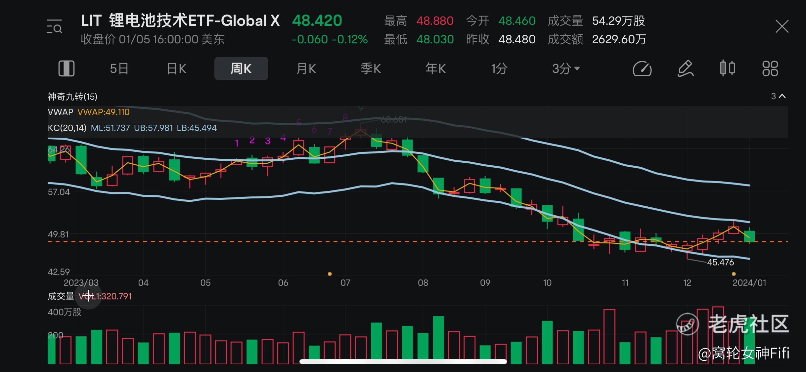Open the stock search list icon
The width and height of the screenshot is (806, 372).
54,27
